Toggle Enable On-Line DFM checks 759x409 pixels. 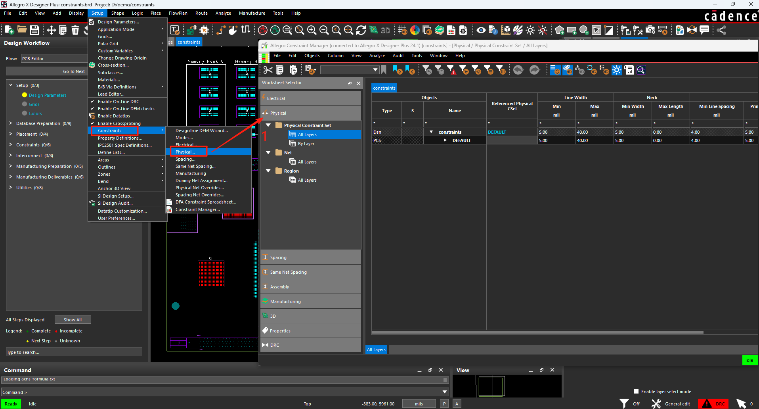[126, 109]
